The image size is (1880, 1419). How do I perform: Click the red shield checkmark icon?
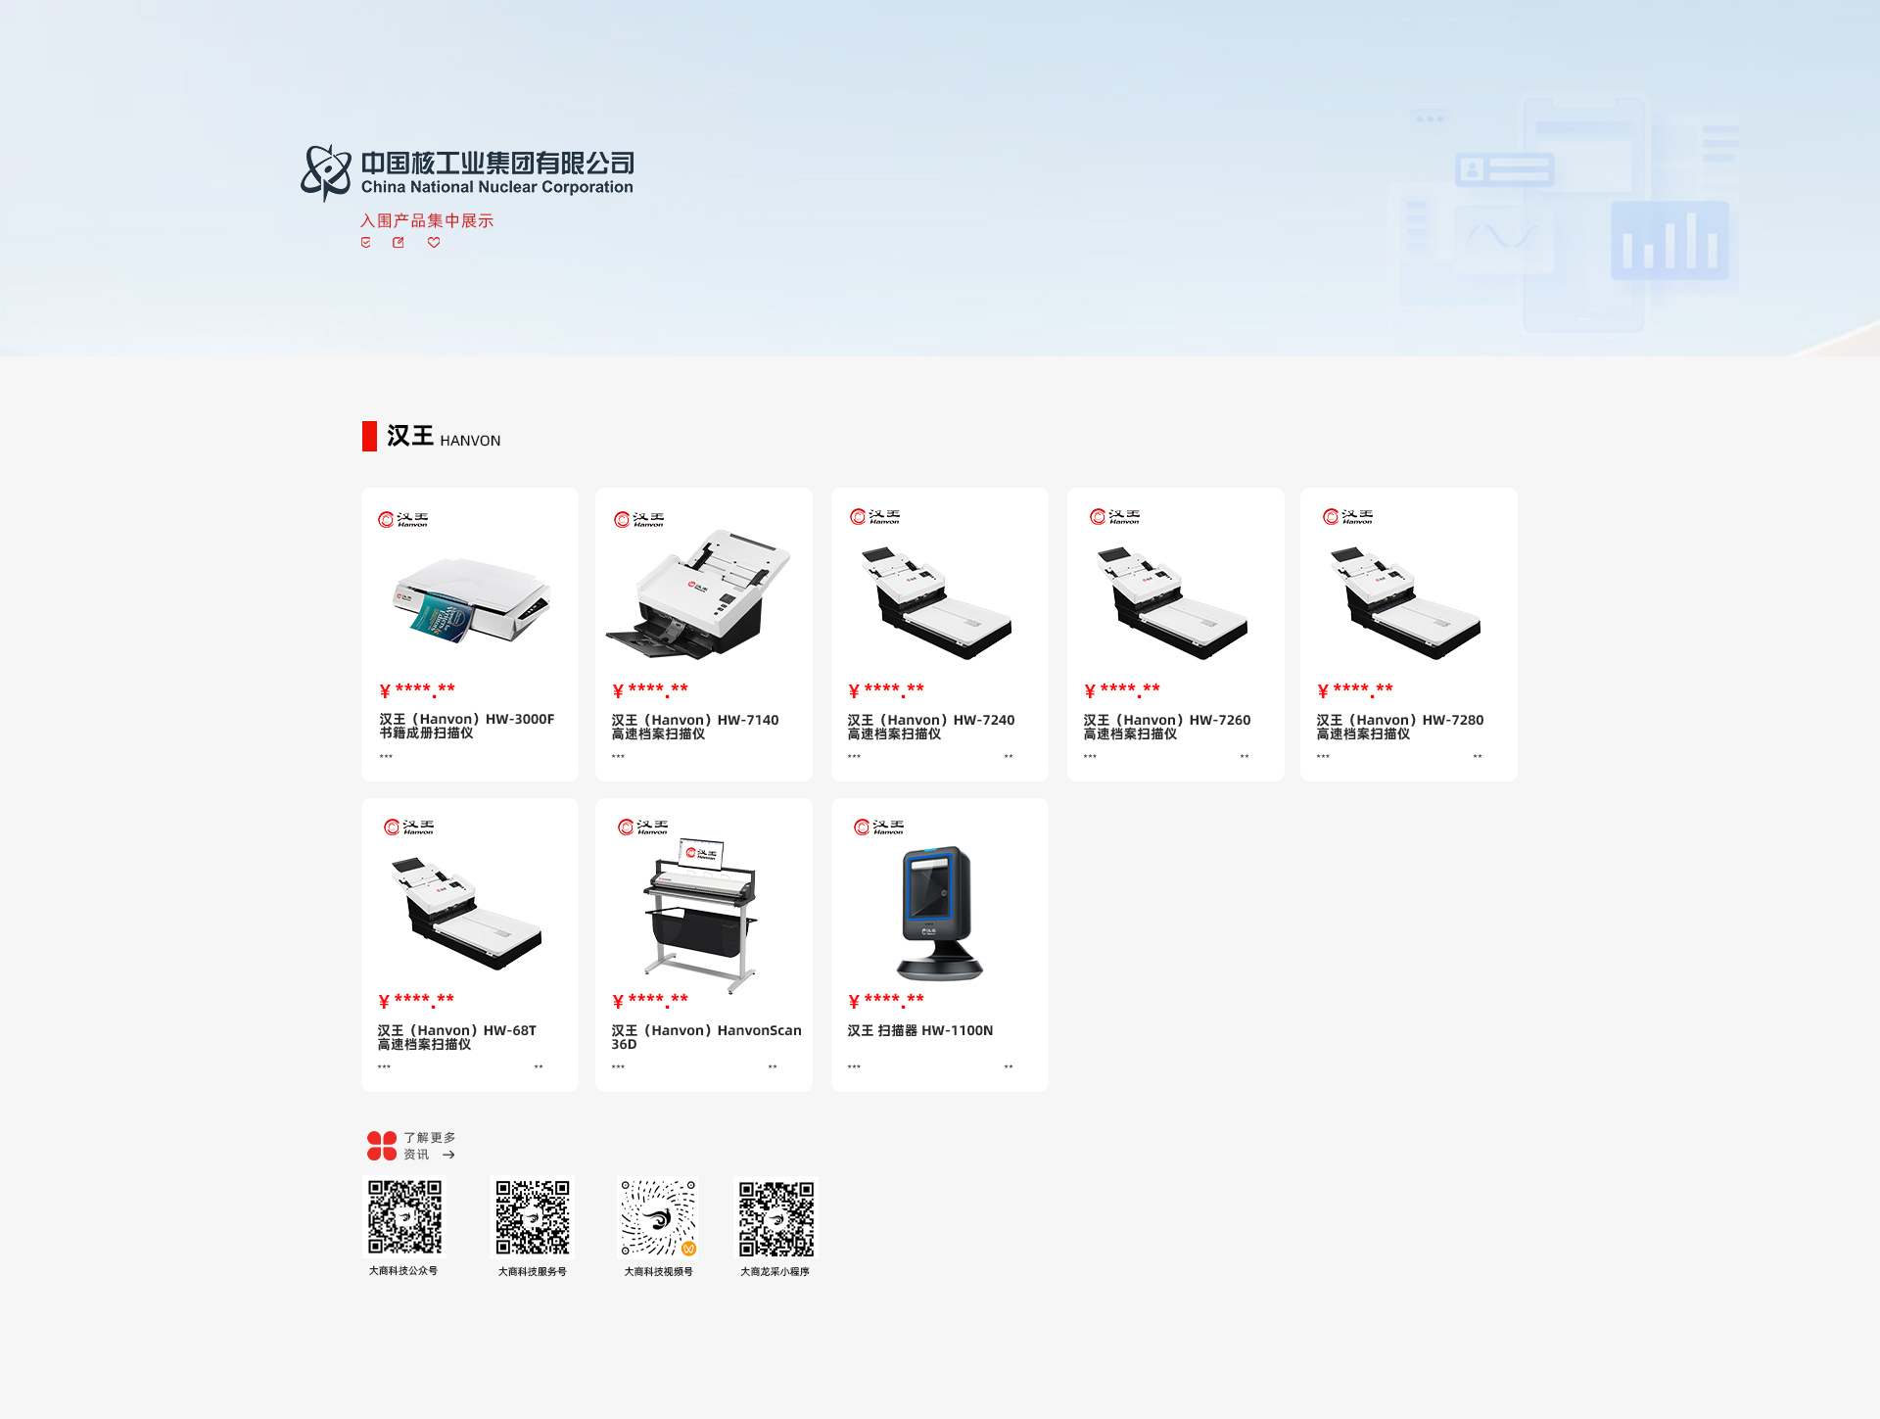pyautogui.click(x=366, y=243)
